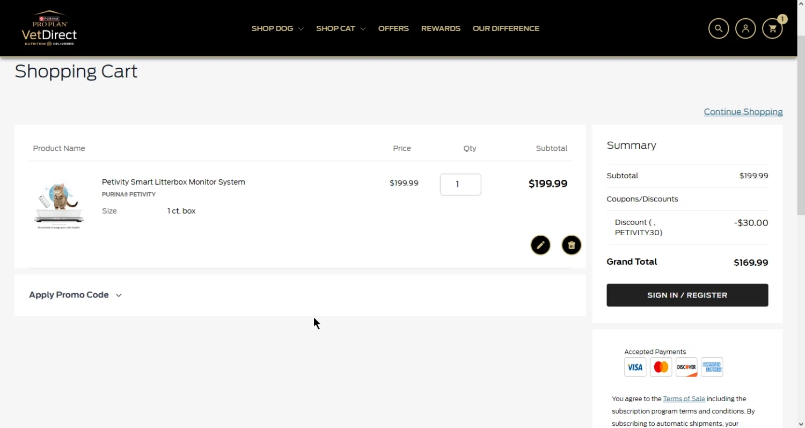Screen dimensions: 805x428
Task: Open the Rewards menu item
Action: point(441,28)
